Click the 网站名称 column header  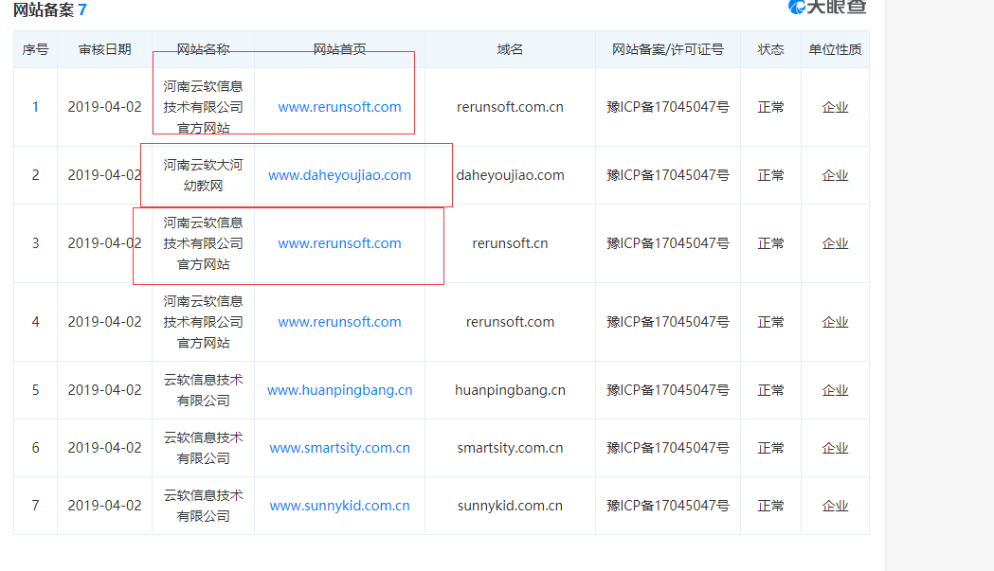[x=203, y=49]
